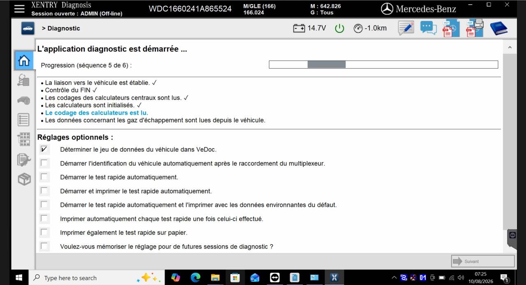This screenshot has height=285, width=526.
Task: Open the blue chat bubbles icon
Action: (429, 28)
